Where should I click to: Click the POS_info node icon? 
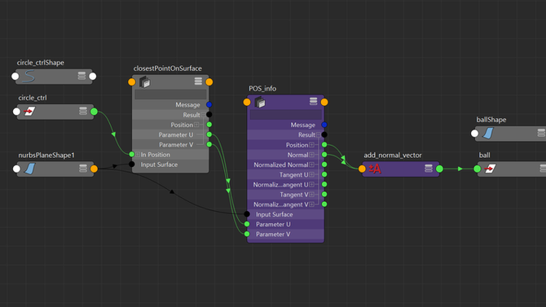click(x=260, y=102)
